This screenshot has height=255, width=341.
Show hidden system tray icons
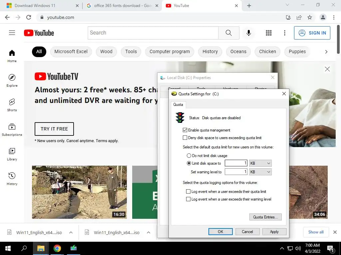[x=282, y=248]
